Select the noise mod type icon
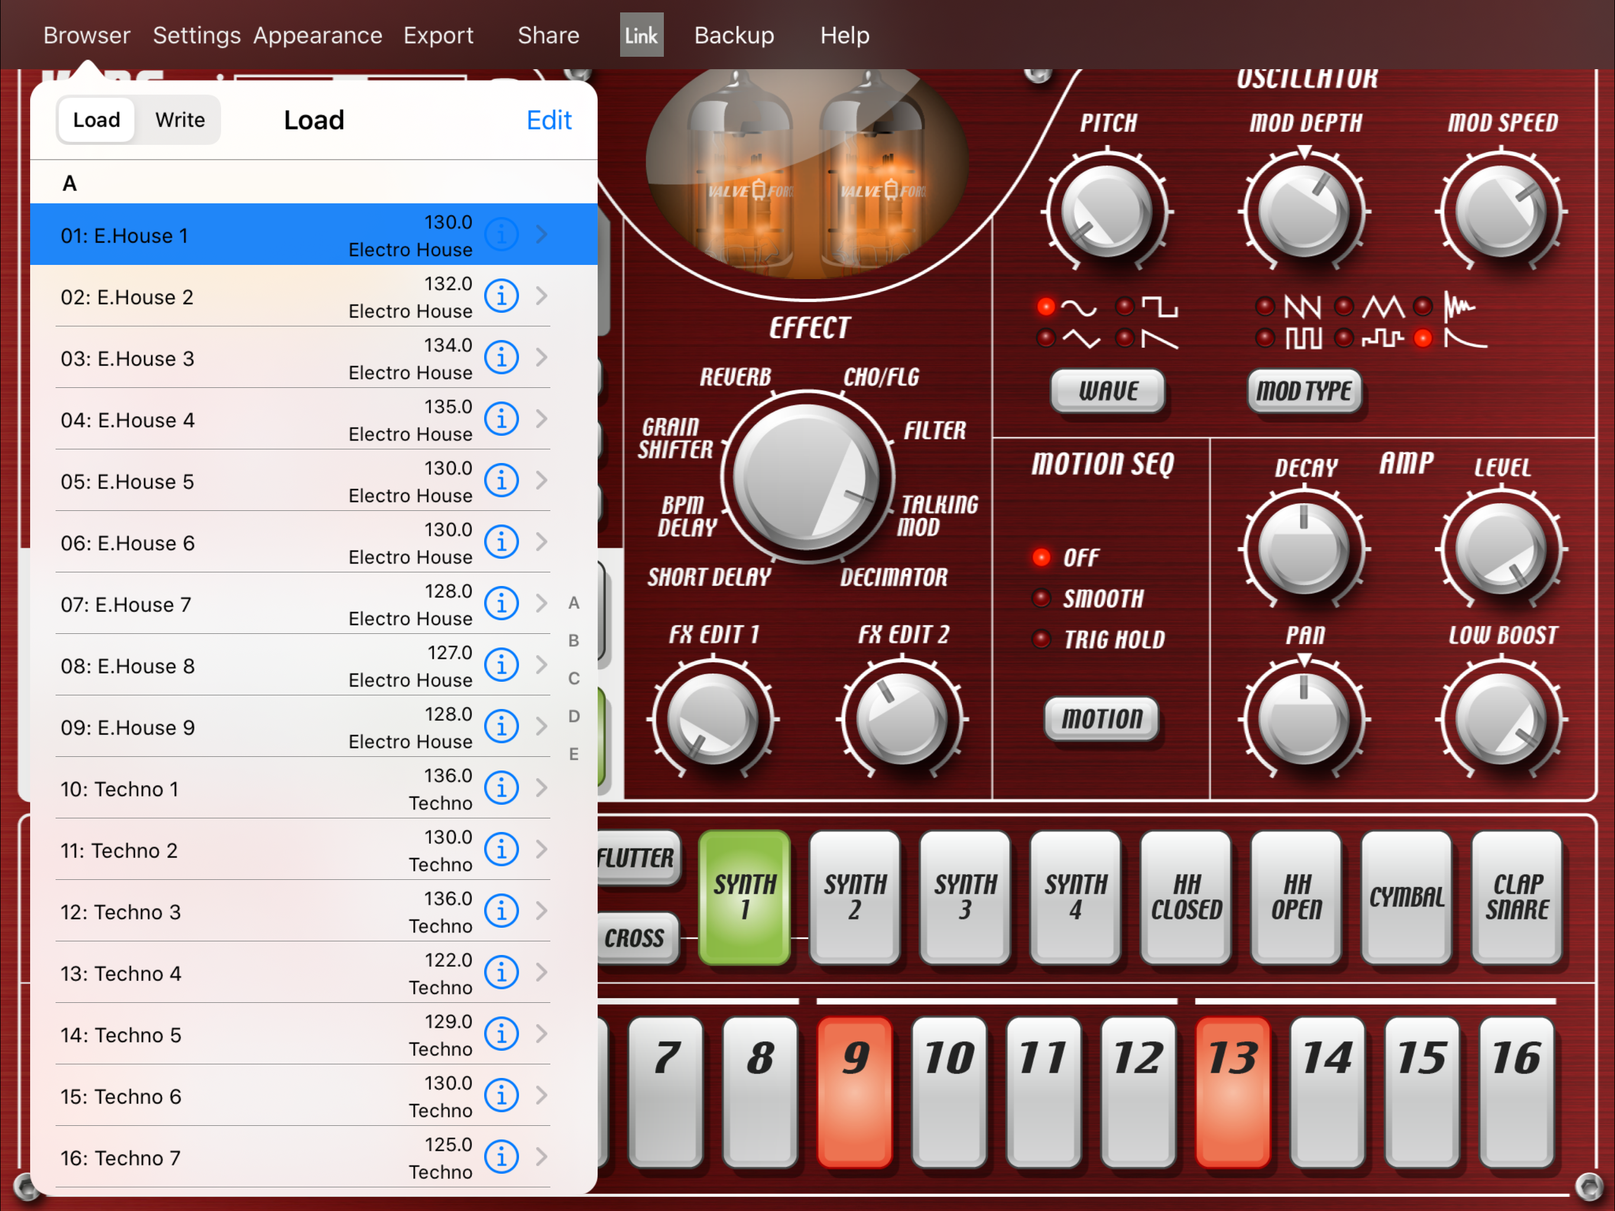 (1460, 306)
